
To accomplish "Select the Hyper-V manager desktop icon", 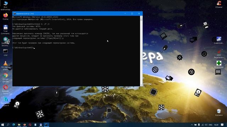I will pos(6,102).
